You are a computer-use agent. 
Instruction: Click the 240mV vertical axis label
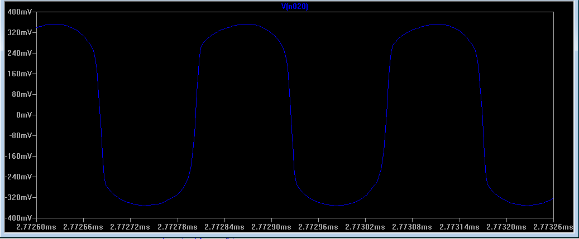click(x=20, y=53)
